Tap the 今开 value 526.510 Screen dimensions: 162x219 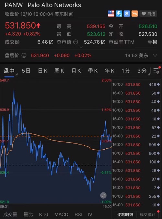click(x=148, y=26)
